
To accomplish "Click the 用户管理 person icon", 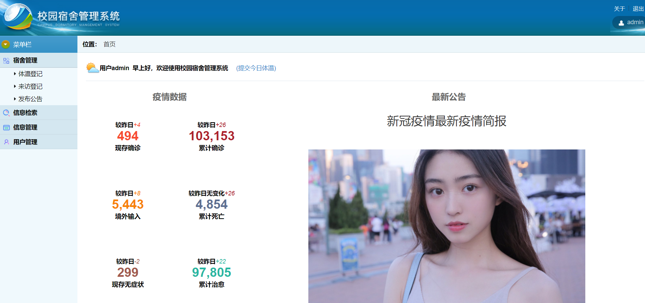I will pos(6,142).
